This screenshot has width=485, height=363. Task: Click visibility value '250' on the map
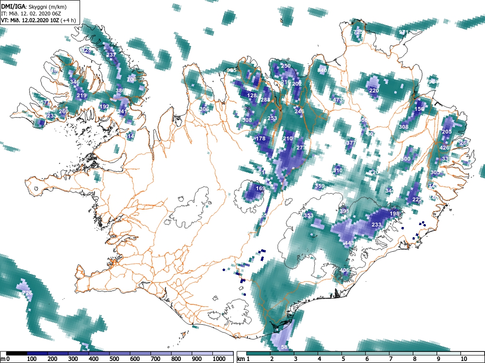point(286,66)
